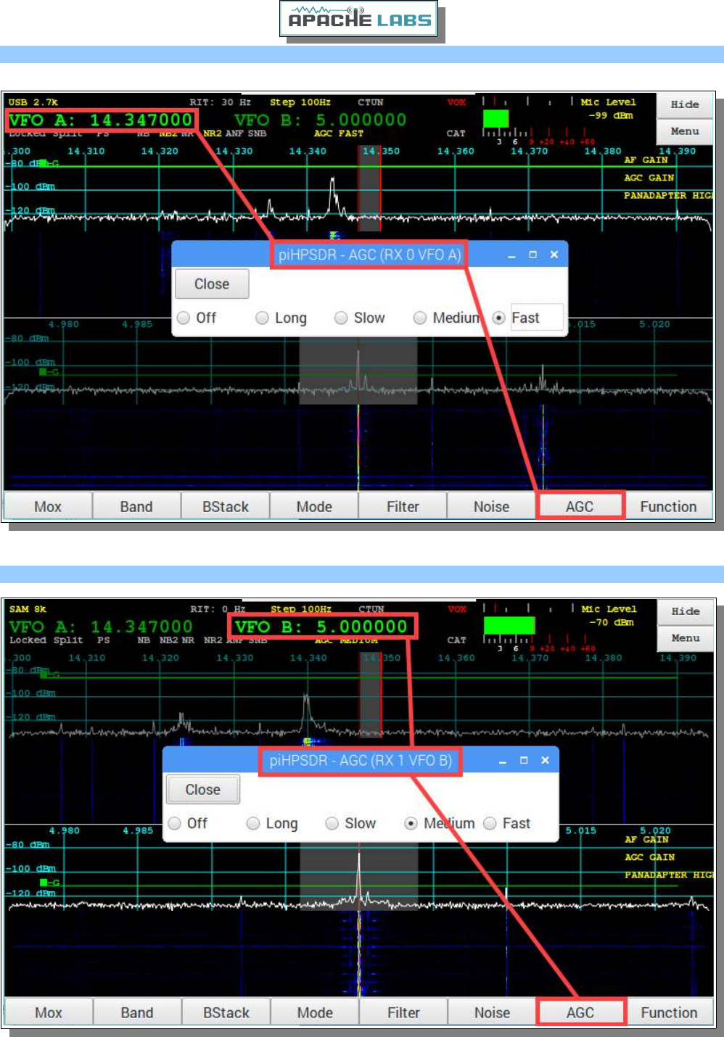This screenshot has height=1037, width=724.
Task: Select Long in the RX 1 VFO B AGC dialog
Action: (x=273, y=823)
